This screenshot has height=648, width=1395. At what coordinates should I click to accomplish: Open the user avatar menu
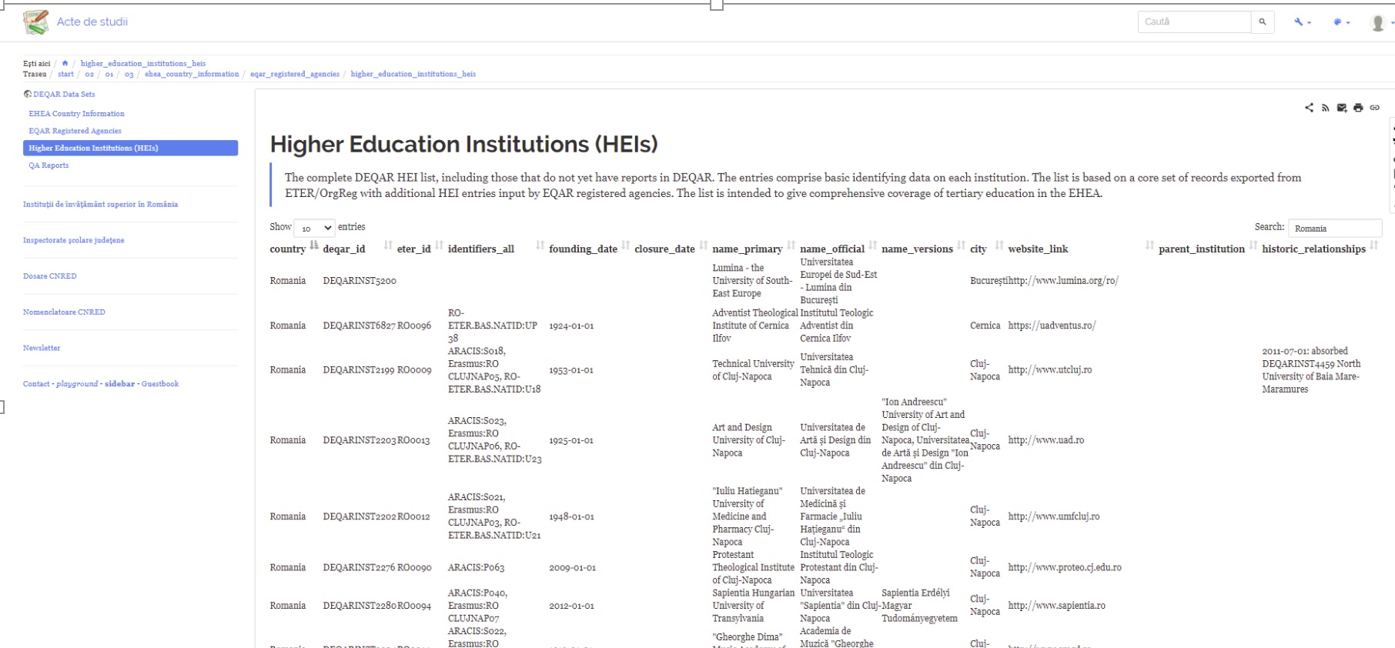[x=1381, y=22]
